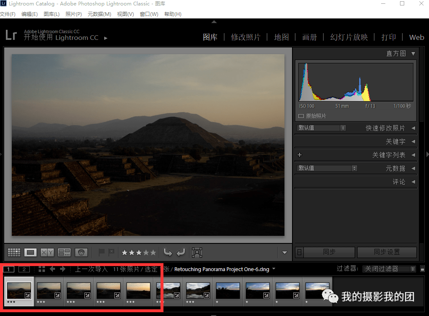Open the 关闭过滤器 filter dropdown
The height and width of the screenshot is (316, 429).
pos(389,269)
